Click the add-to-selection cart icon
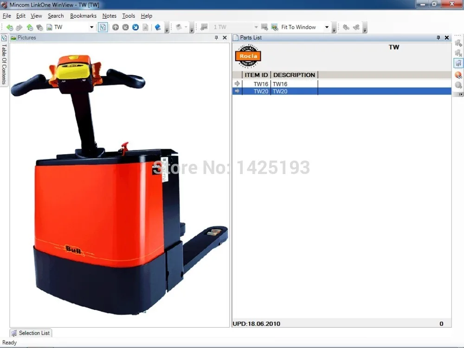 point(458,43)
